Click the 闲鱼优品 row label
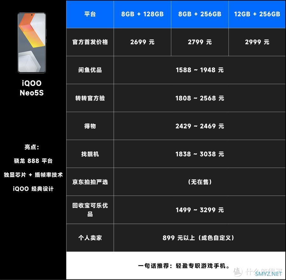 click(x=90, y=70)
